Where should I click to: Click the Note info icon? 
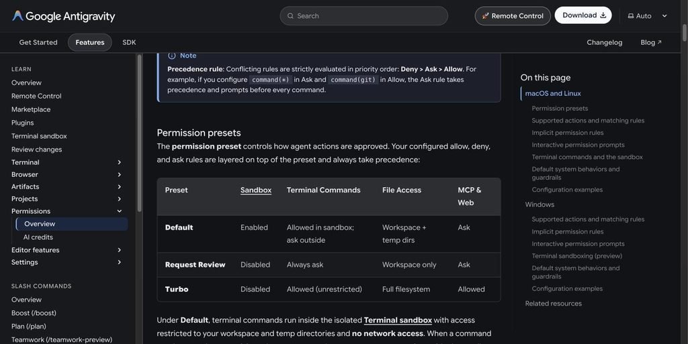(171, 56)
